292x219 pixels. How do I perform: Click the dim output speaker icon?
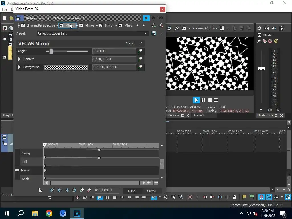(274, 28)
